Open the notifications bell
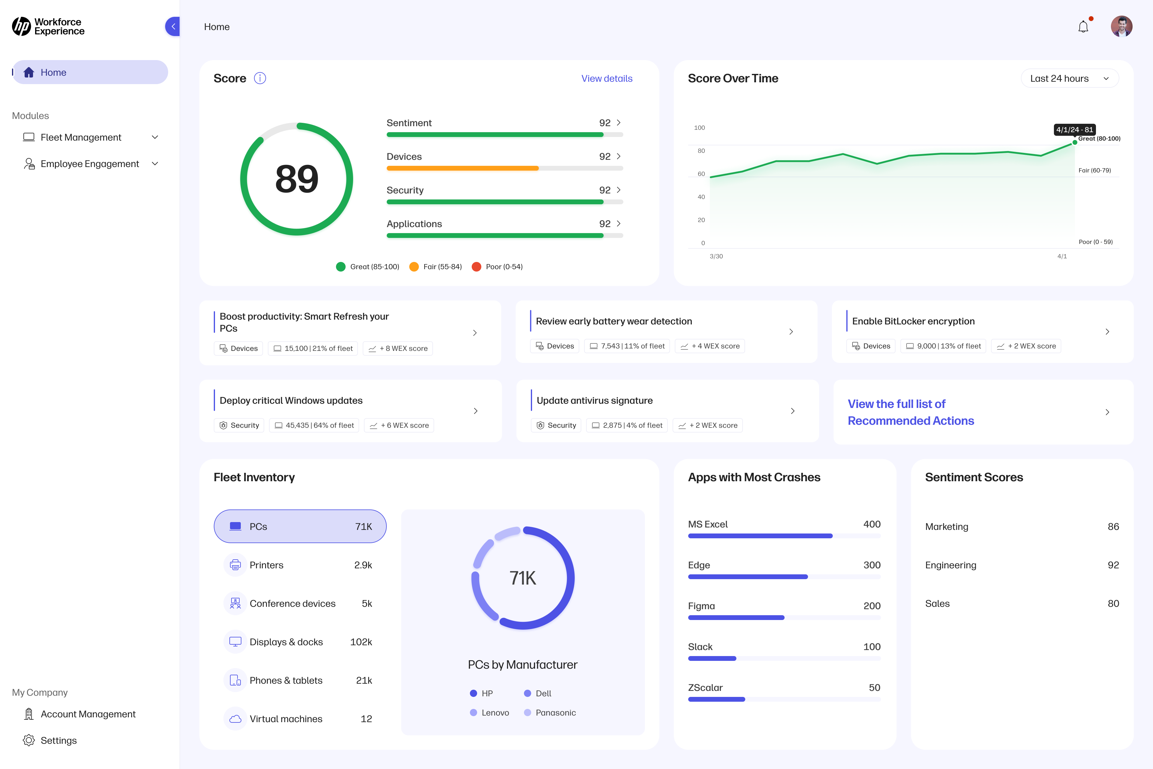The image size is (1153, 769). (1083, 26)
